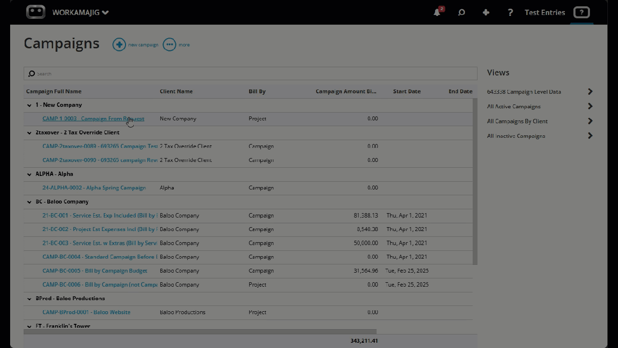Open the more options ellipsis icon
Image resolution: width=618 pixels, height=348 pixels.
pyautogui.click(x=169, y=45)
